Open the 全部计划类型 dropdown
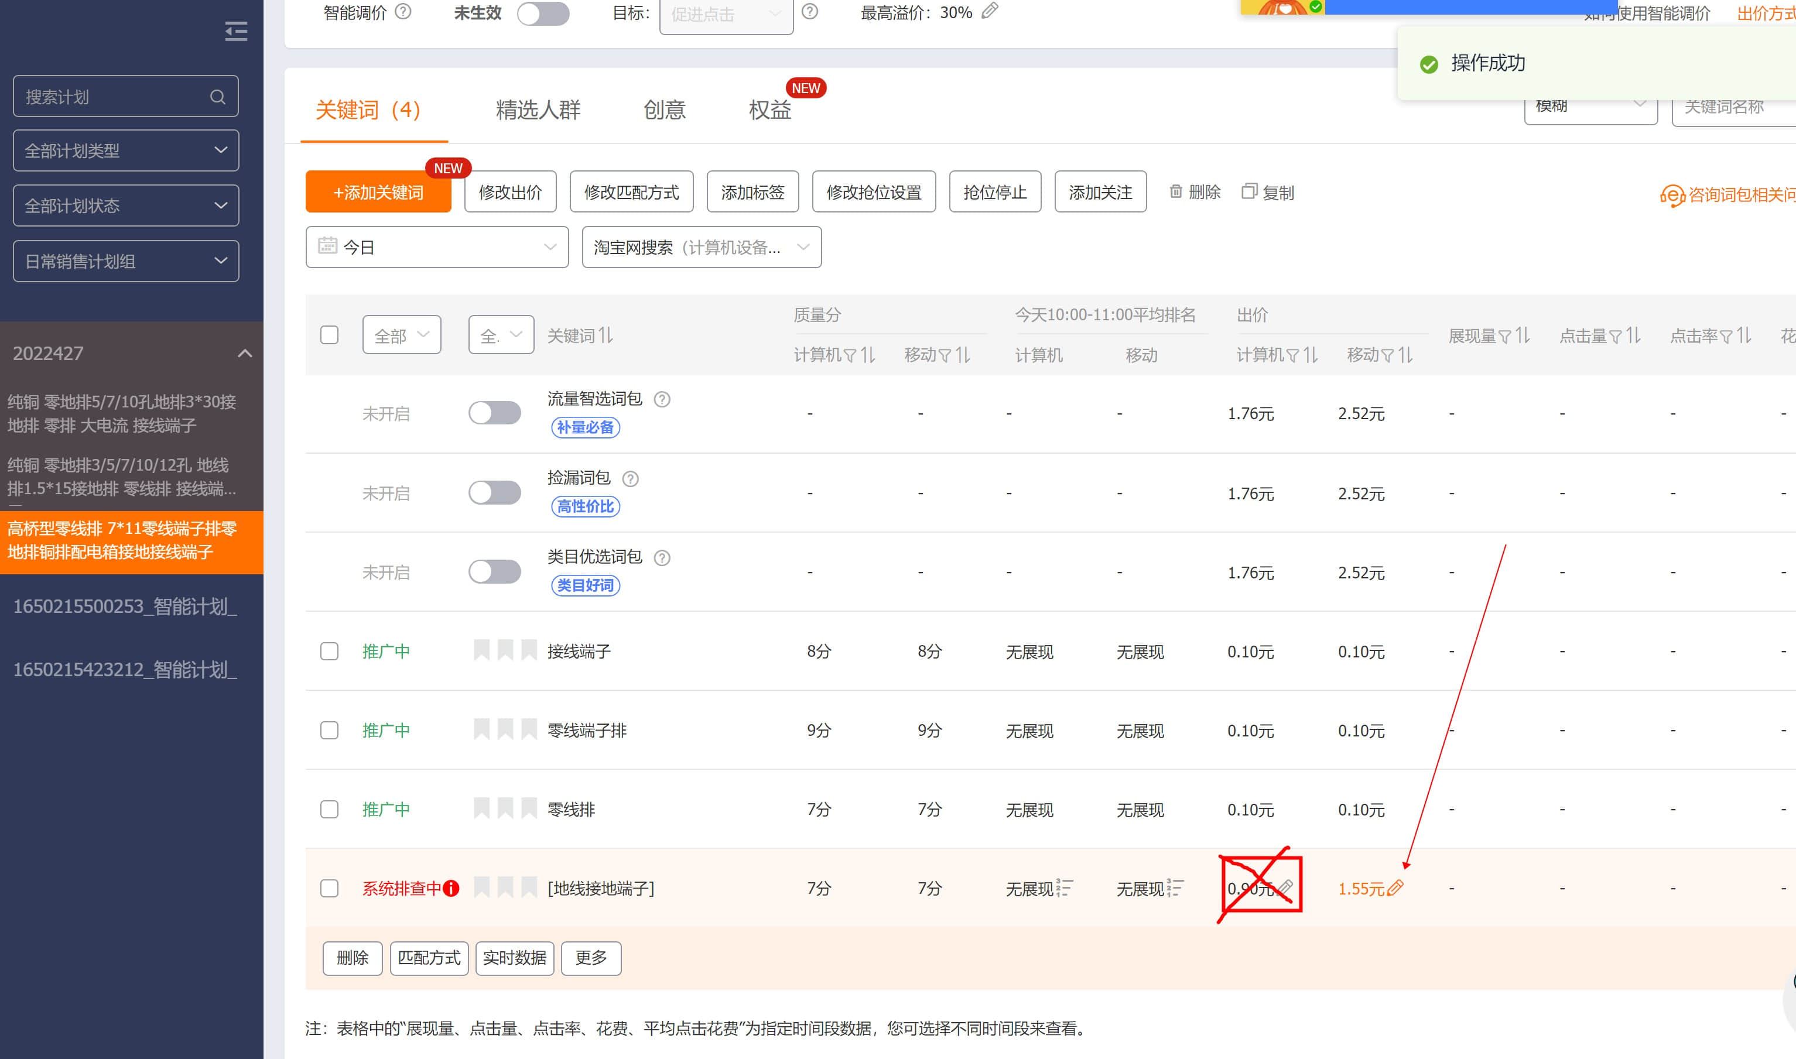Screen dimensions: 1796x1059 pos(126,150)
